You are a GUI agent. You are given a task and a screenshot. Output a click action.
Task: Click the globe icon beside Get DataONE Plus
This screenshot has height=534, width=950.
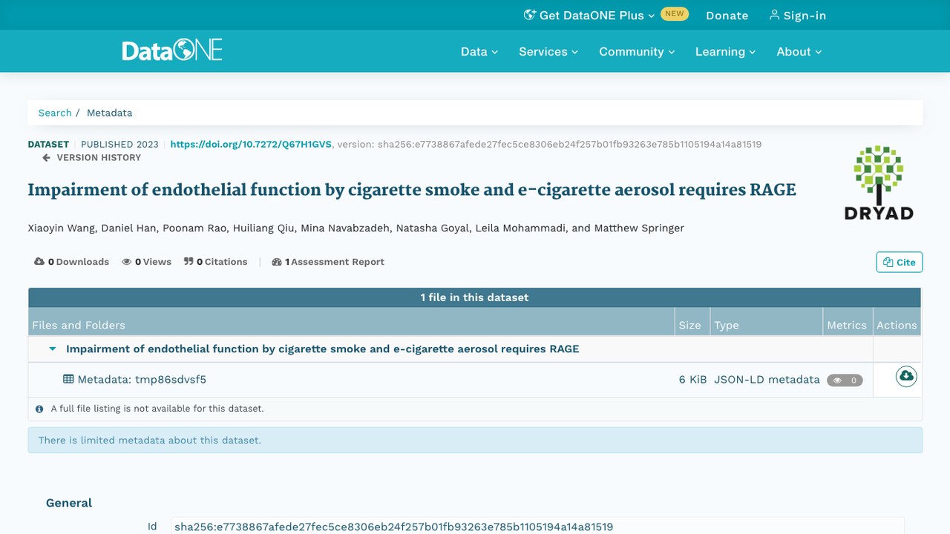[530, 15]
